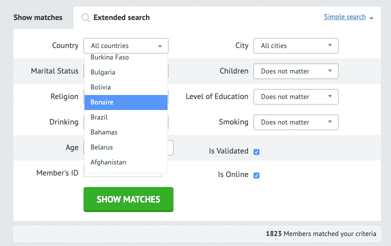The height and width of the screenshot is (246, 391).
Task: Expand the Children dropdown
Action: (295, 71)
